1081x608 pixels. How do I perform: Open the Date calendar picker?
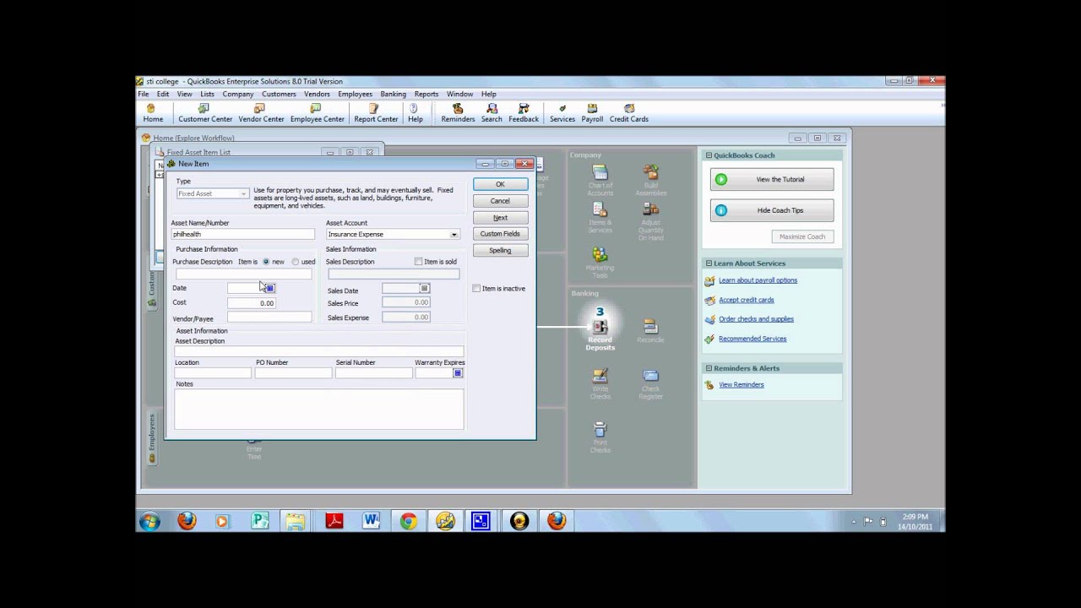[269, 288]
